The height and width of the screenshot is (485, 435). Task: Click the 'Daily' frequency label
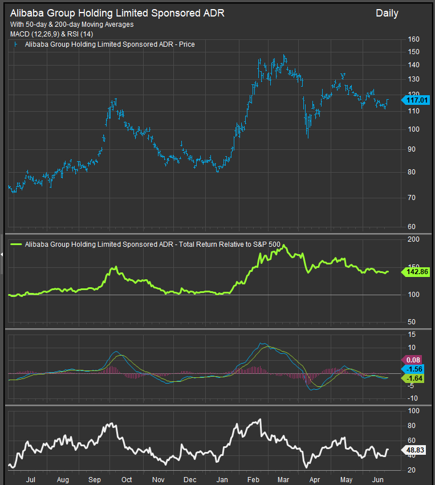click(x=387, y=13)
